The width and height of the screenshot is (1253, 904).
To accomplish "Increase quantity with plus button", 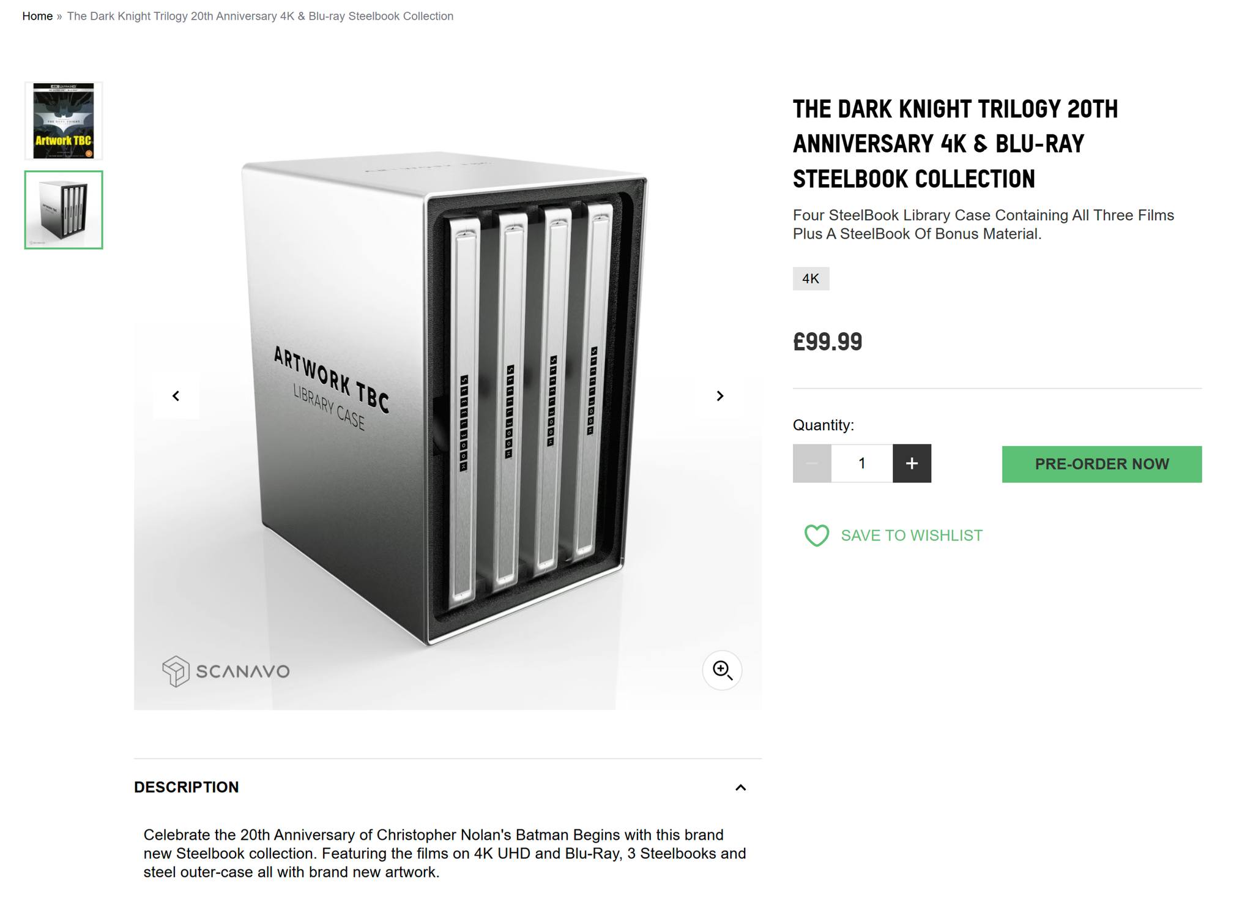I will tap(912, 463).
